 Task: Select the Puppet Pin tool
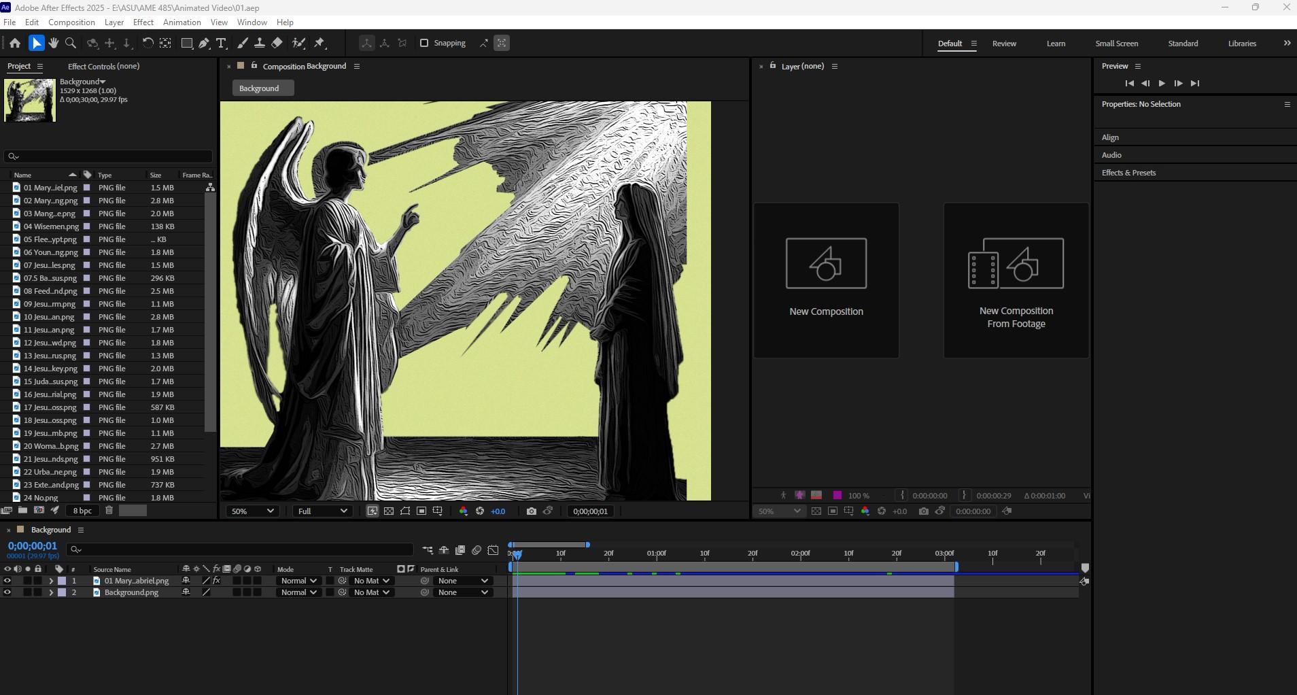point(320,43)
